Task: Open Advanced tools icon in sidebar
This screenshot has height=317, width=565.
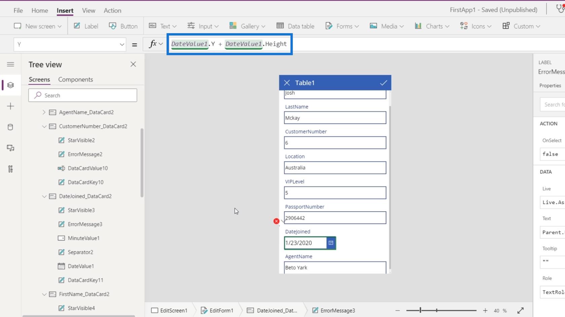Action: pos(10,169)
